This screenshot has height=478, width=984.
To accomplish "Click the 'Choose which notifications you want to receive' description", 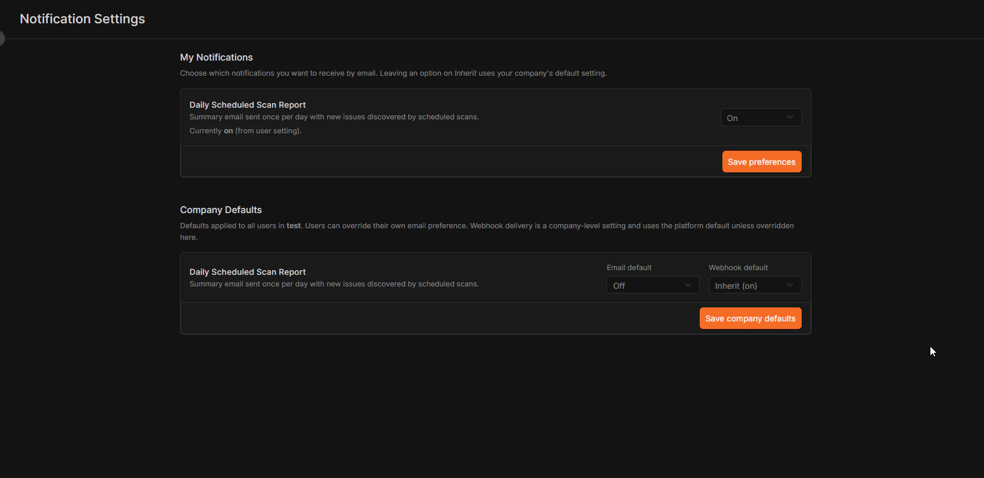I will pos(393,73).
